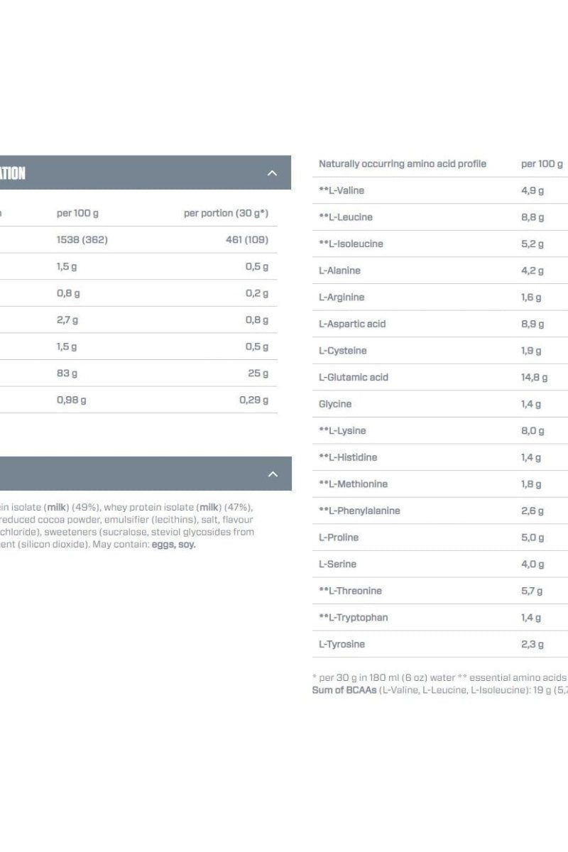Collapse the nutrition information panel via its chevron
The image size is (568, 852).
coord(272,172)
